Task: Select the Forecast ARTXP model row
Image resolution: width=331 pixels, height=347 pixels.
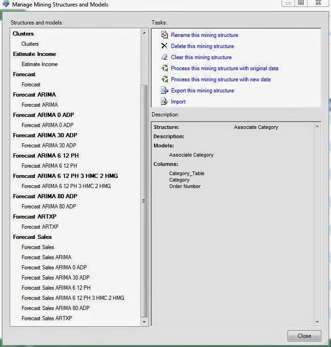Action: 40,227
